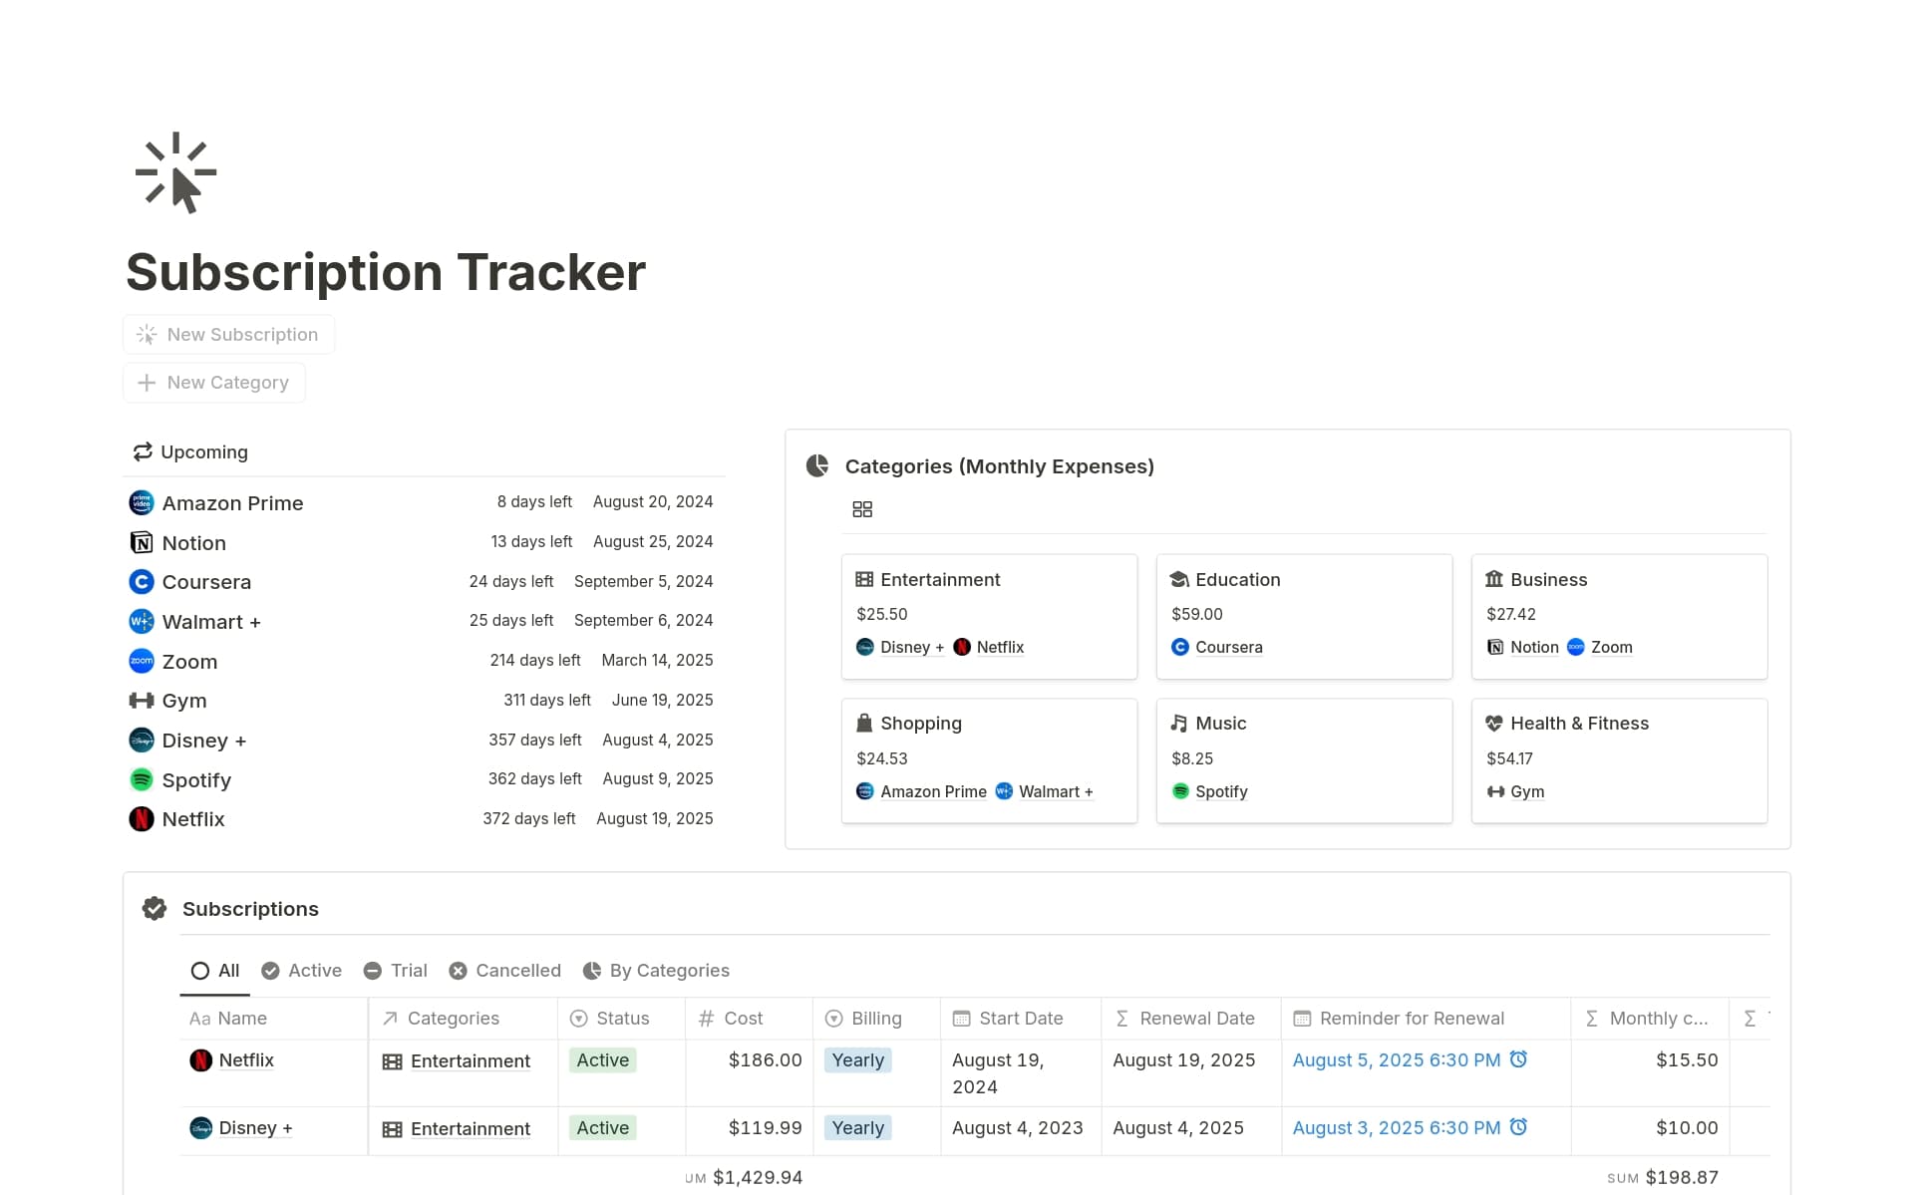Open the Categories column header menu
Image resolution: width=1914 pixels, height=1195 pixels.
coord(464,1018)
